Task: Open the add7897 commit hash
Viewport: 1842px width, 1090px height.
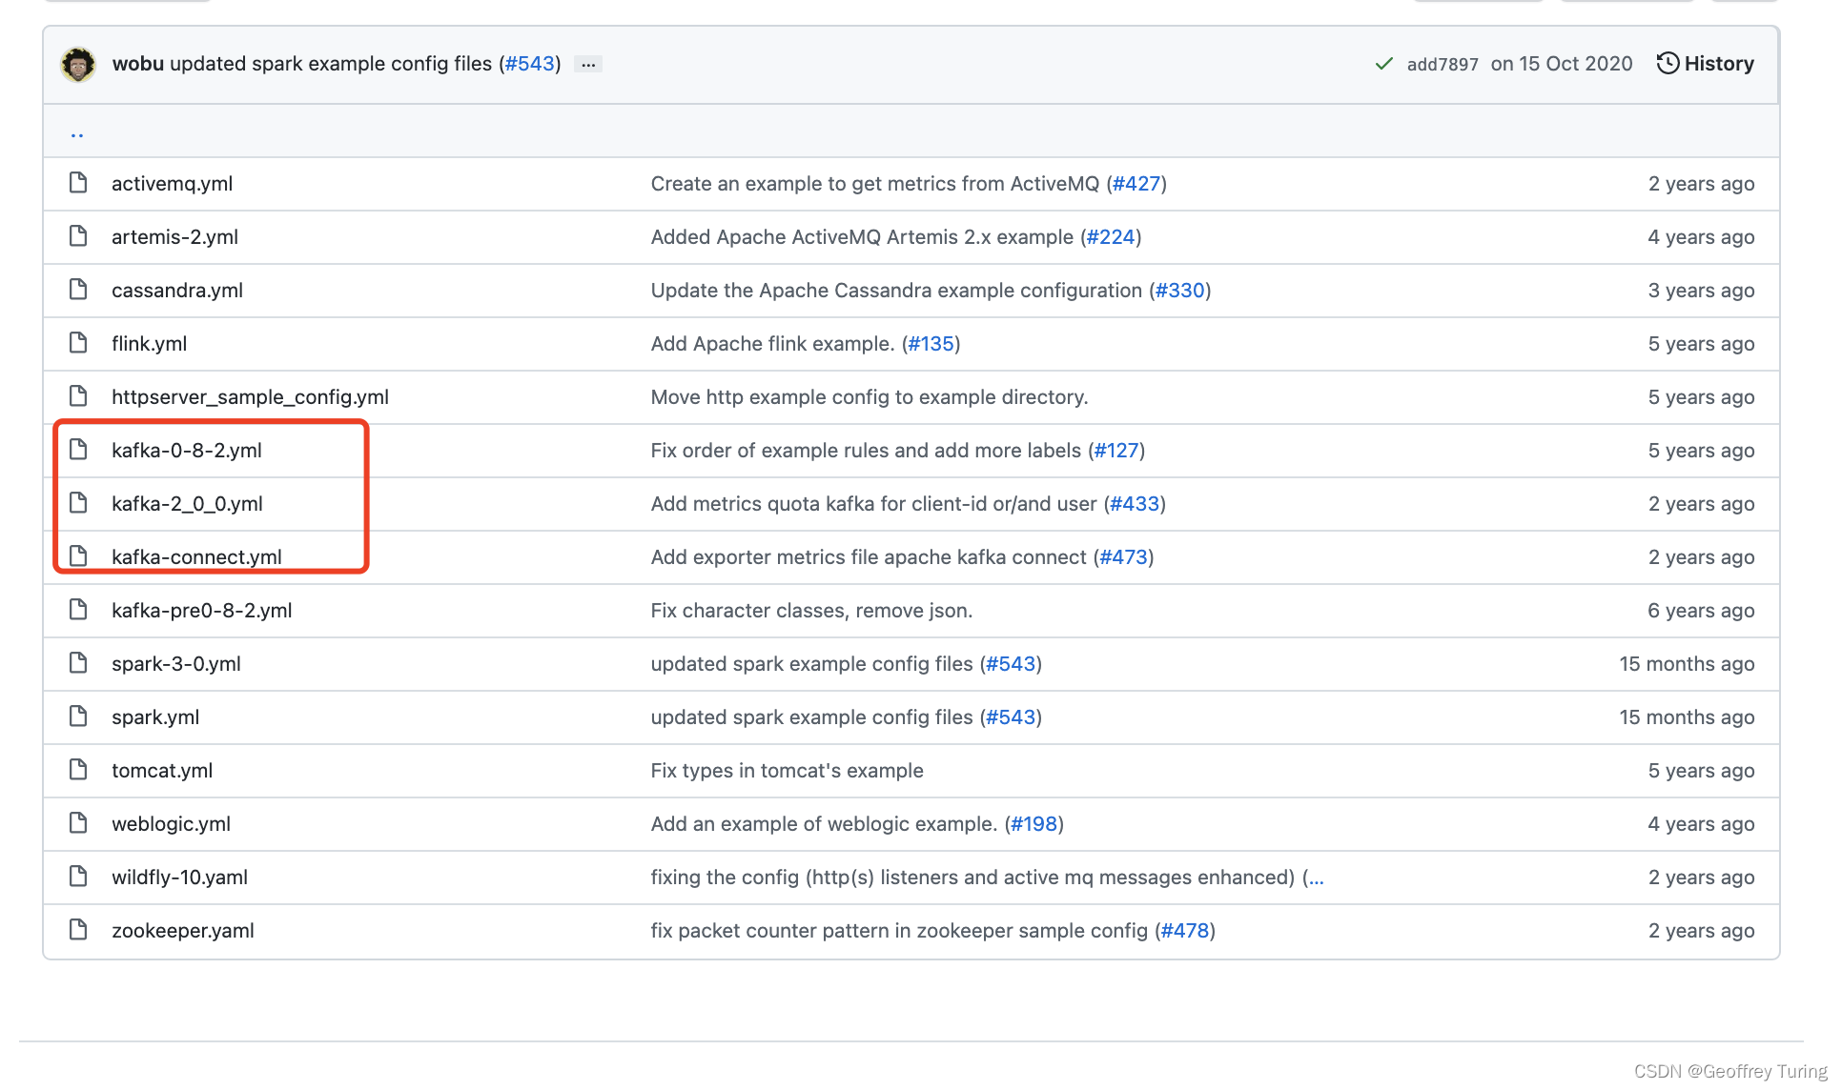Action: tap(1442, 64)
